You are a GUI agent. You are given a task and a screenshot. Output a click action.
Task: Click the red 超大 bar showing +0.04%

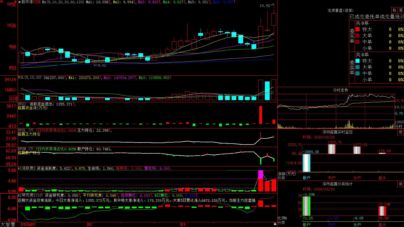click(x=382, y=211)
